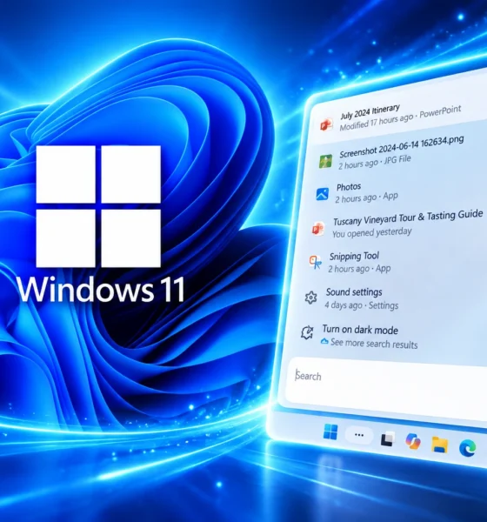Select the Photos app result title
Viewport: 487px width, 522px height.
click(x=349, y=187)
